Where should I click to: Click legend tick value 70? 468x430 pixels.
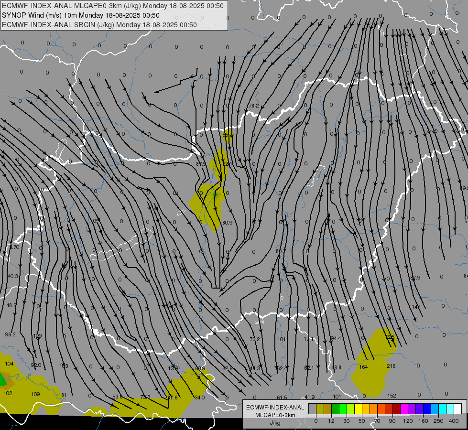[377, 421]
